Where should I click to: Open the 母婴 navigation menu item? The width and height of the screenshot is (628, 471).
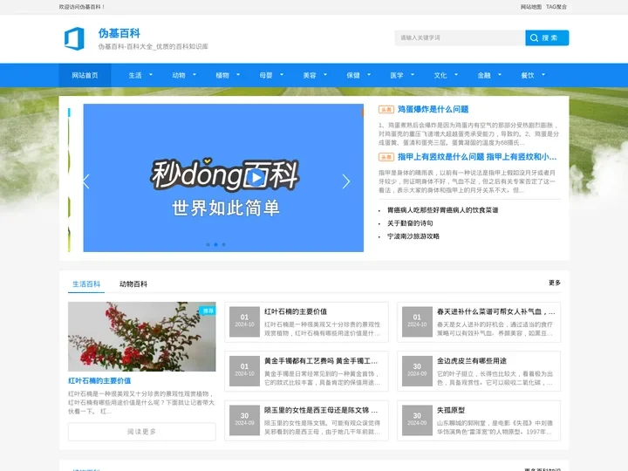pos(266,75)
